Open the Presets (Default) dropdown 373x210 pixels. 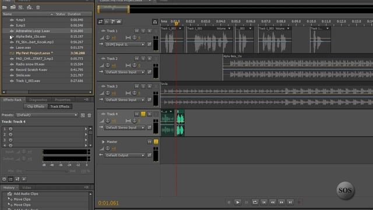[47, 115]
